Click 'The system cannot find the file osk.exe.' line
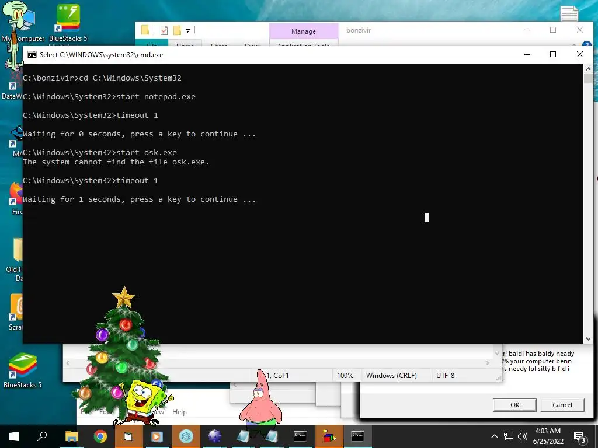The image size is (598, 448). pyautogui.click(x=116, y=162)
